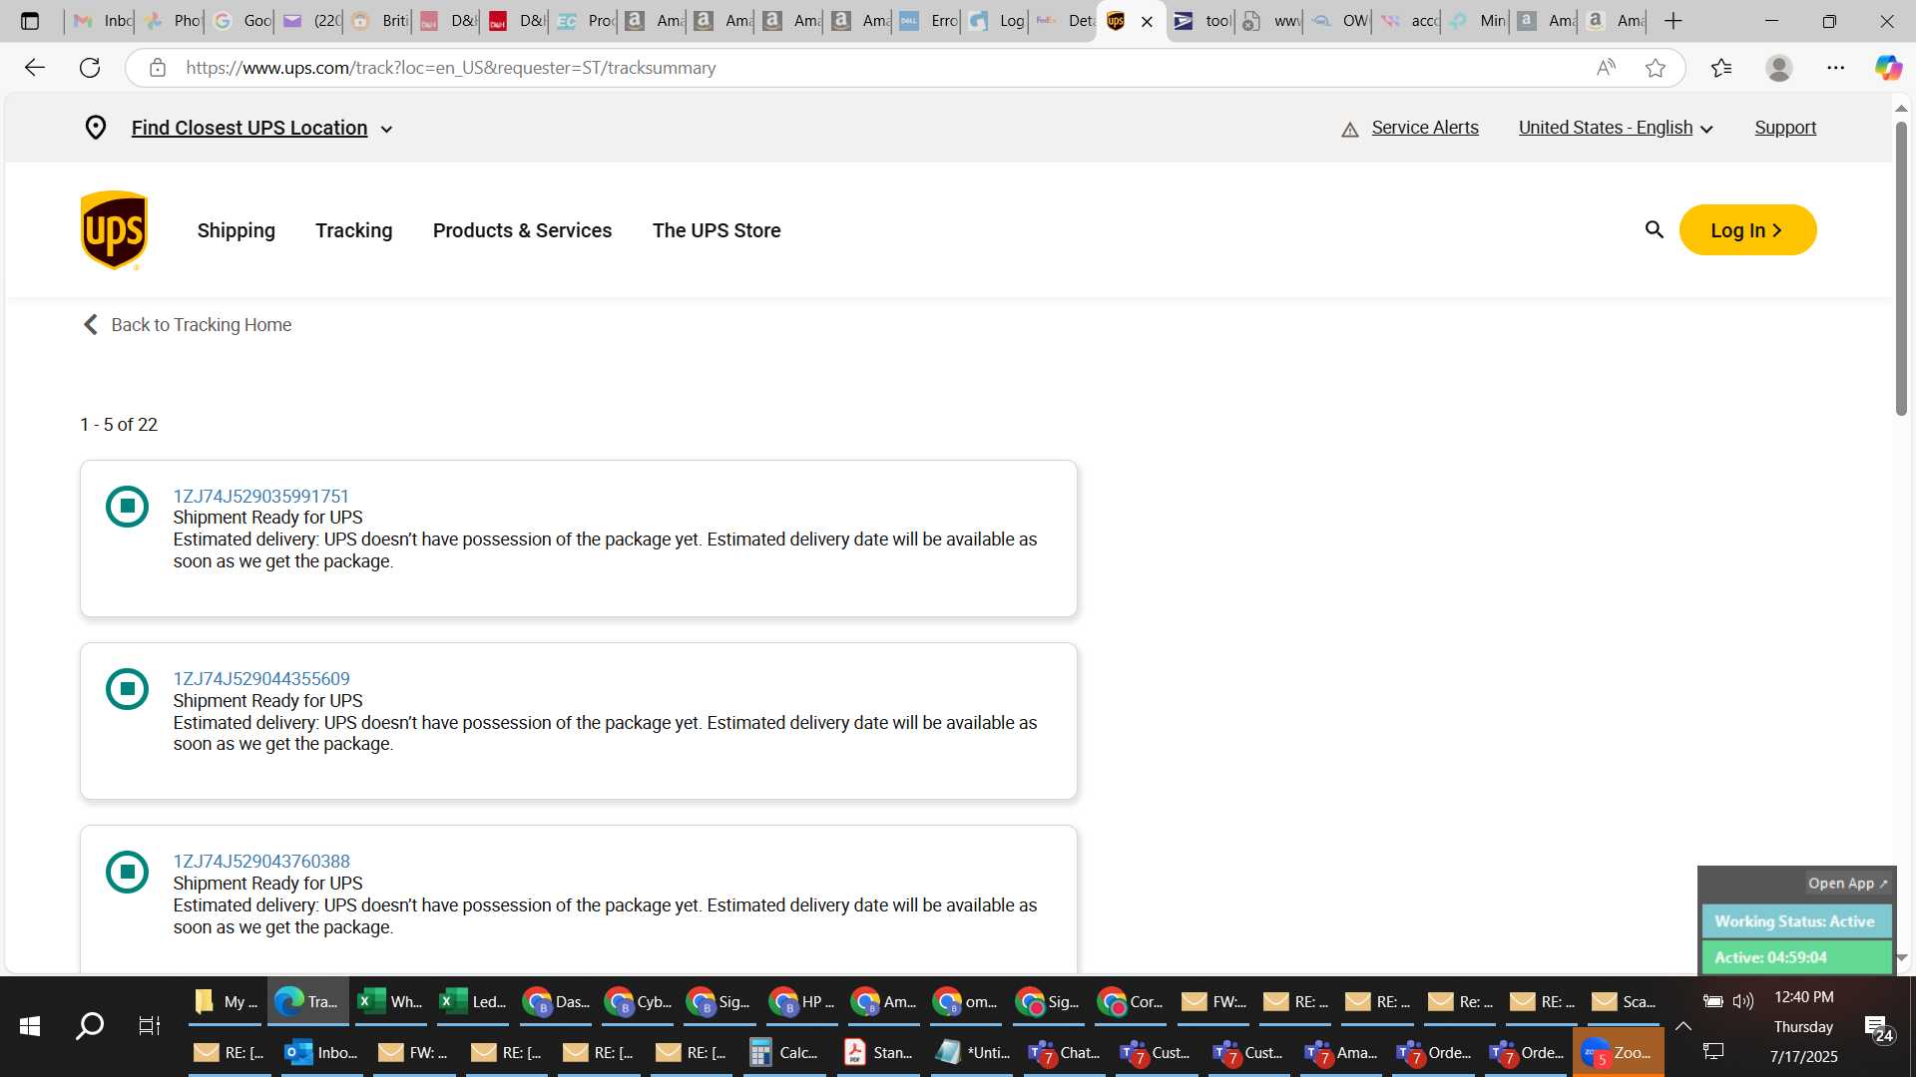Click status icon for shipment 1ZJ74J529044355609

127,689
